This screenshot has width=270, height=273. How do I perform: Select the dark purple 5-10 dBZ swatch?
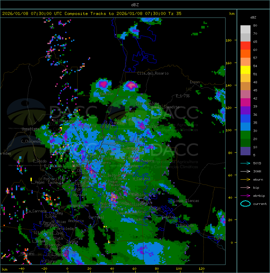245,151
